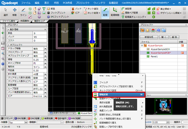188x129 pixels.
Task: Select the ビア via tool
Action: pos(76,13)
